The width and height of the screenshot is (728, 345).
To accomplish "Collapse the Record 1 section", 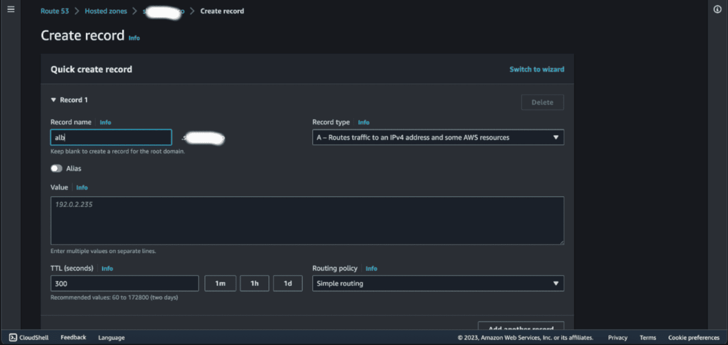I will click(x=54, y=100).
